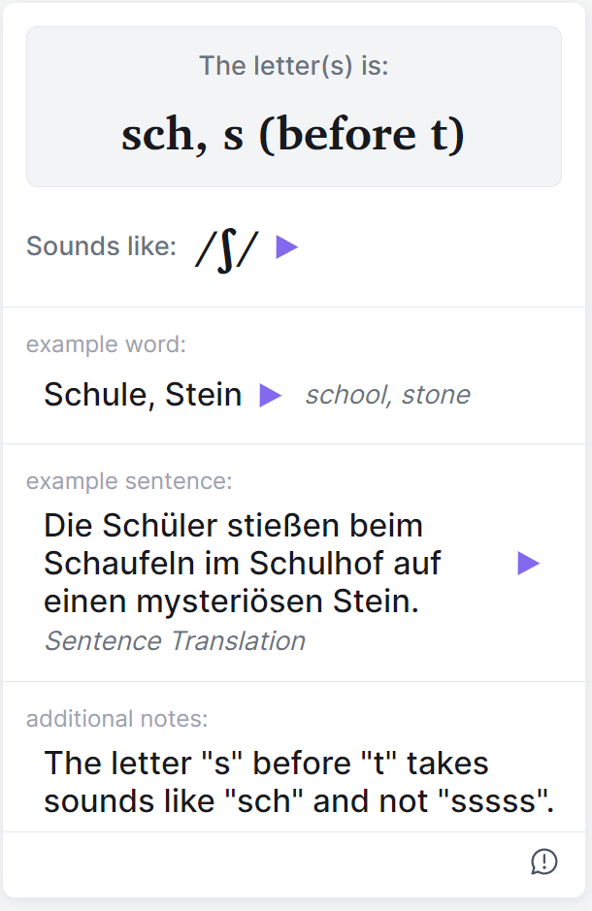This screenshot has width=592, height=911.
Task: Click the IPA symbol /ʃ/
Action: [227, 248]
